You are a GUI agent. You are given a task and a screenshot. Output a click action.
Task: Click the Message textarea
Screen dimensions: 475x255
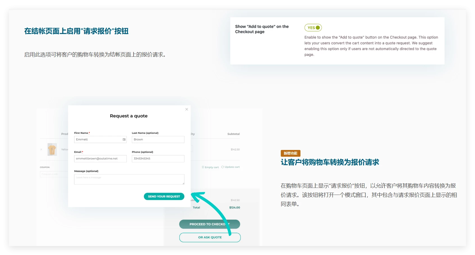pos(129,179)
